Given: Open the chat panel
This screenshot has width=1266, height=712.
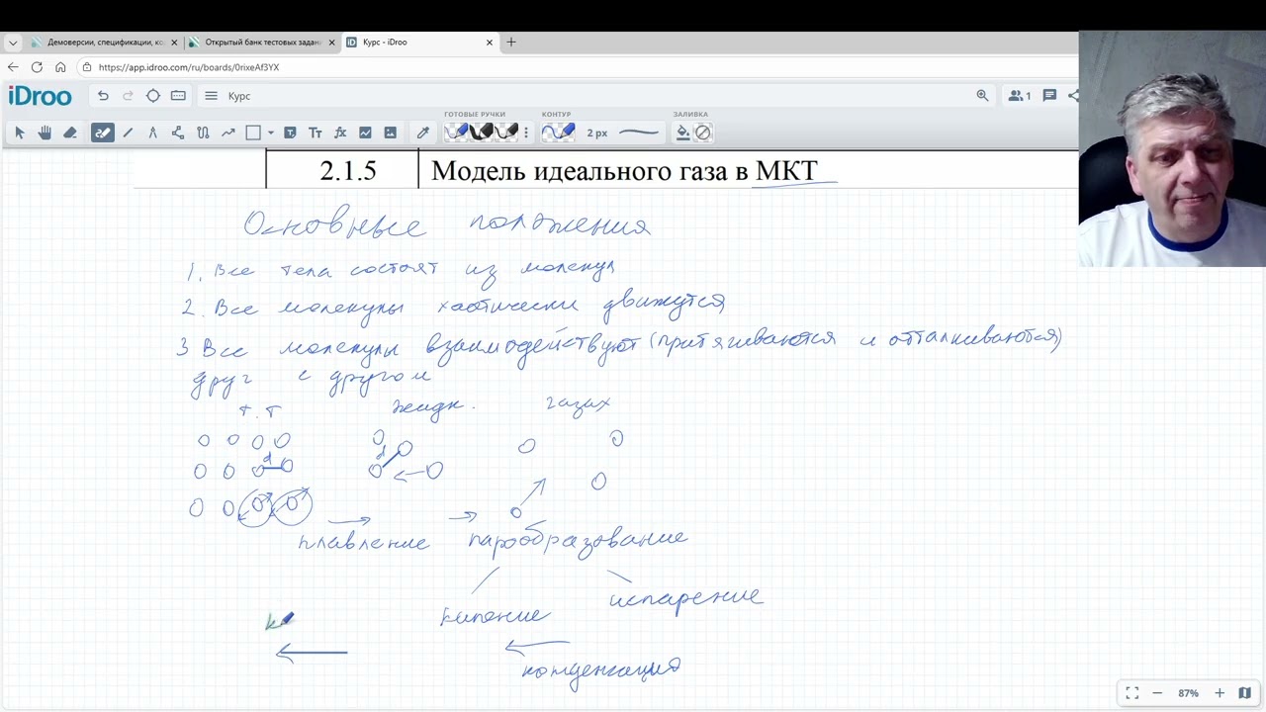Looking at the screenshot, I should (1049, 96).
